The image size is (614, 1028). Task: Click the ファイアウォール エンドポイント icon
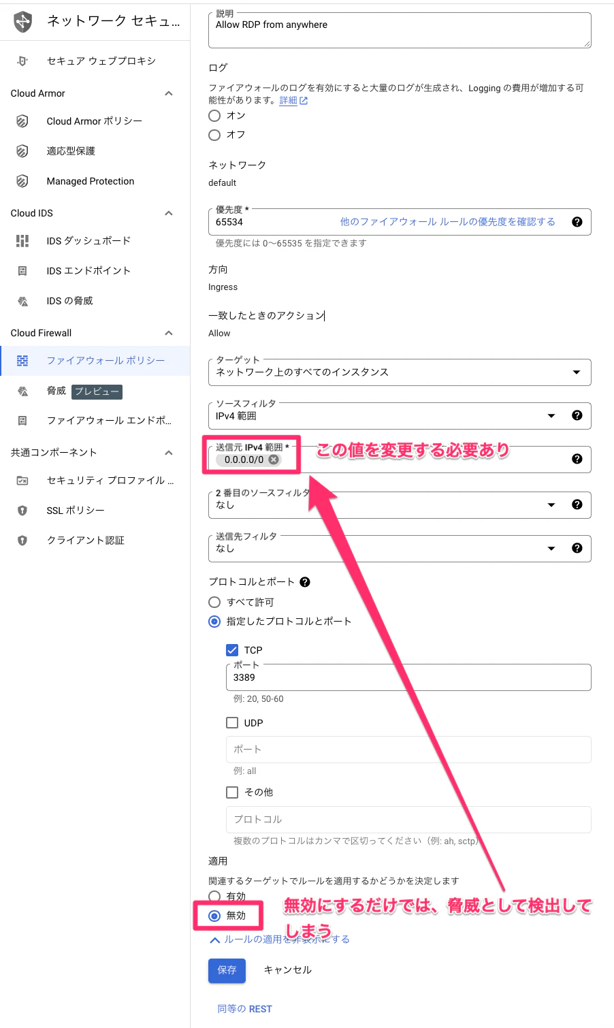[x=22, y=421]
